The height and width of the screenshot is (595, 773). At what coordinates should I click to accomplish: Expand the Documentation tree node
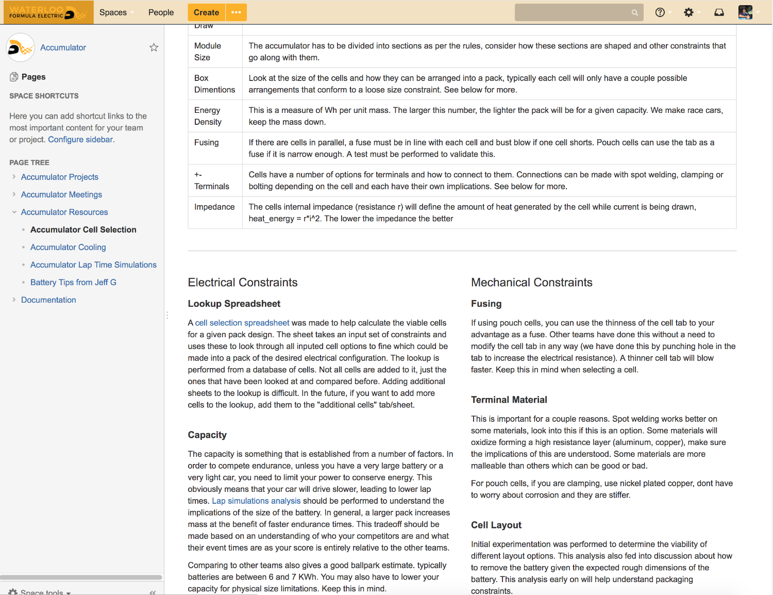point(14,300)
